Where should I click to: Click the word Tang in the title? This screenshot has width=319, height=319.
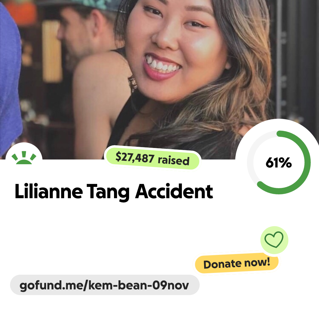click(108, 192)
